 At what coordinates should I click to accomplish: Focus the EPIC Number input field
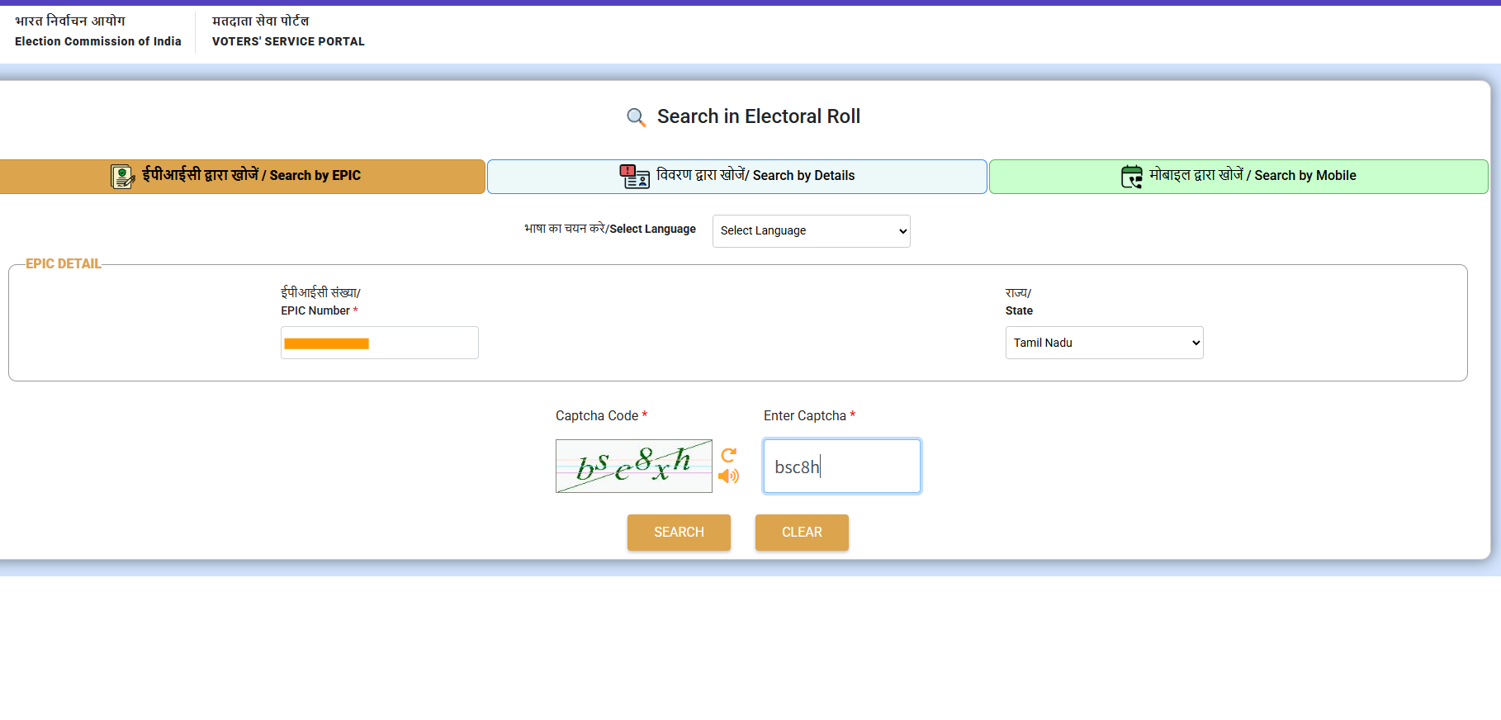point(379,343)
